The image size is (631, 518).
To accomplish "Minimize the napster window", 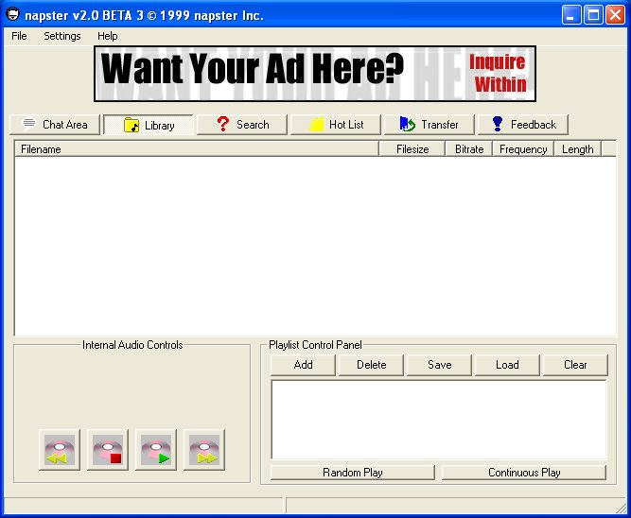I will [x=571, y=15].
